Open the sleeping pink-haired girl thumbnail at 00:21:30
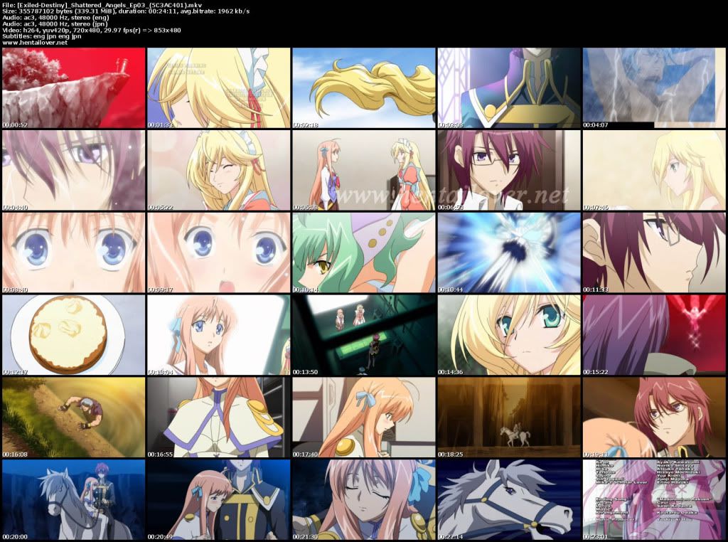Viewport: 728px width, 542px height. [x=363, y=499]
